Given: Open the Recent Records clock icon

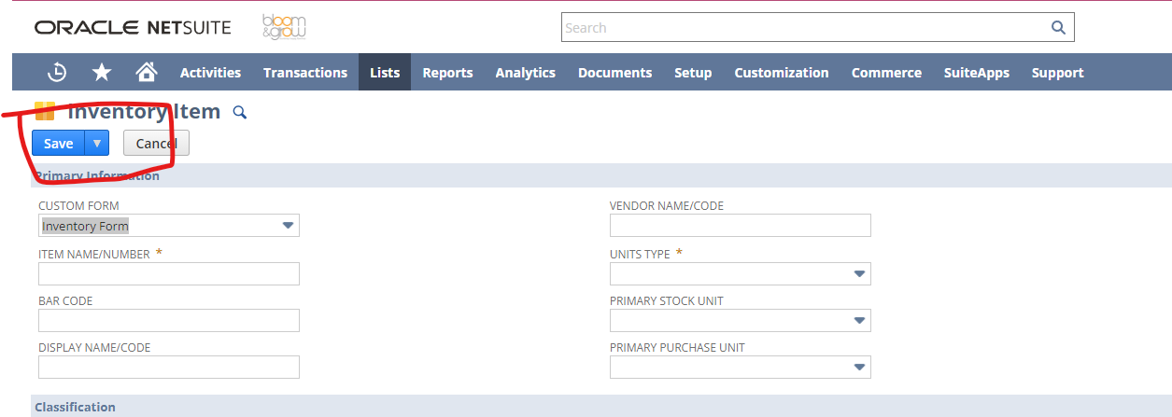Looking at the screenshot, I should click(58, 72).
